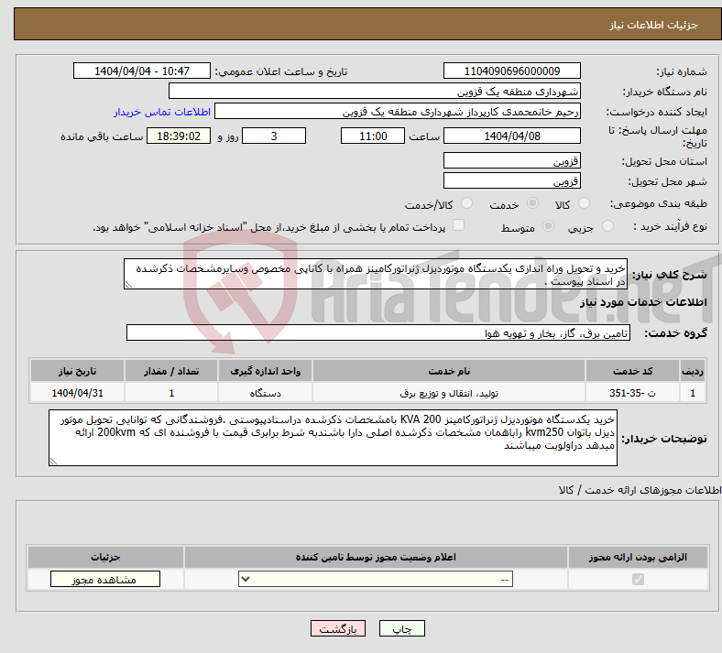Click the deadline time field 11:00
Image resolution: width=722 pixels, height=653 pixels.
pos(373,136)
